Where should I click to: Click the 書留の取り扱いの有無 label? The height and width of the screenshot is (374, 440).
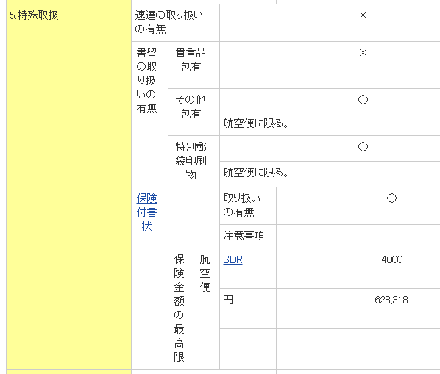pos(146,80)
